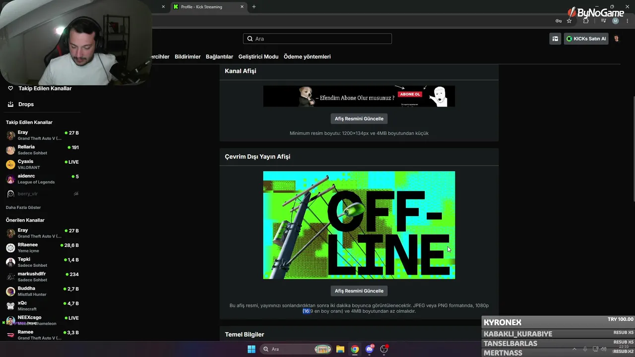Screen dimensions: 635x357
Task: Click Afiş Resmini Güncelle under Kanal Afişi
Action: tap(359, 119)
